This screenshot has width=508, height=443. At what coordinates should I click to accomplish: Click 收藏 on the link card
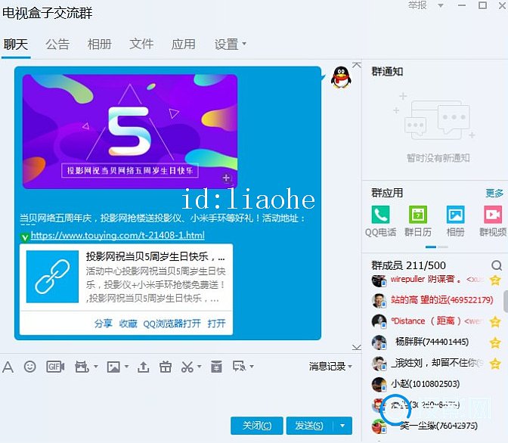(x=128, y=323)
